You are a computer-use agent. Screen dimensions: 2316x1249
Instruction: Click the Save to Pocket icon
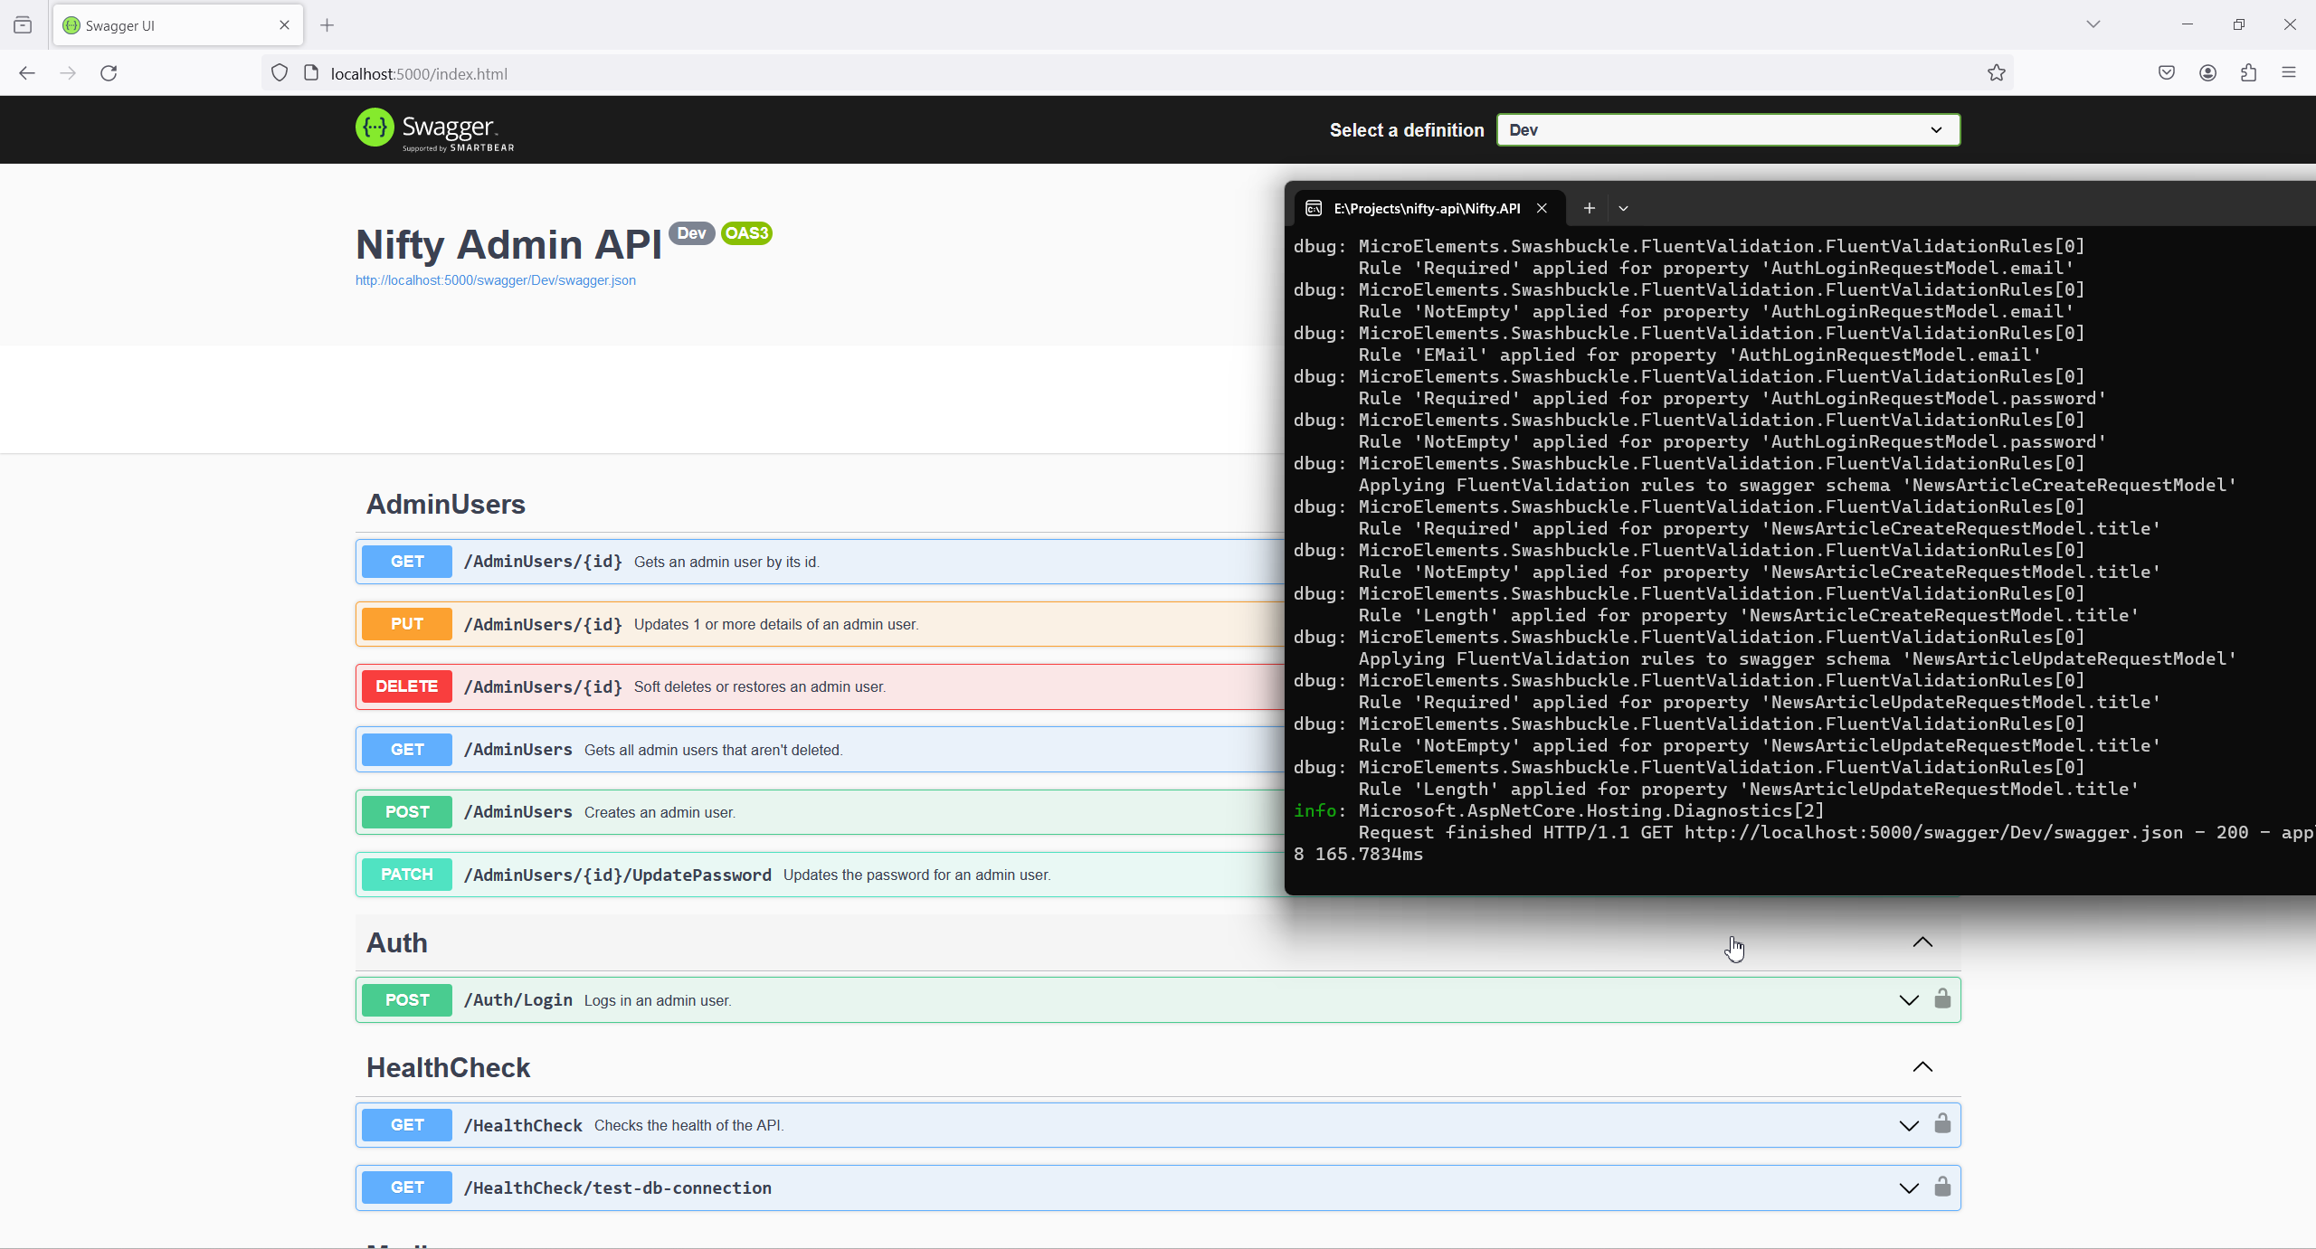pos(2167,73)
